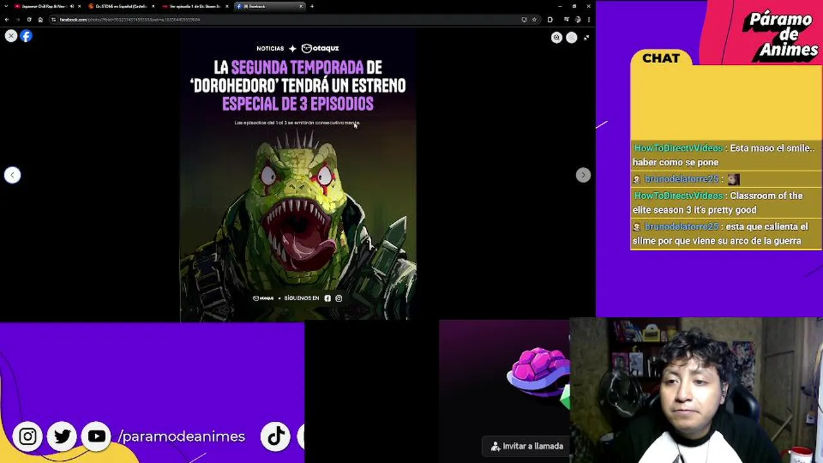The width and height of the screenshot is (823, 463).
Task: Bookmark this page with the star icon
Action: (534, 19)
